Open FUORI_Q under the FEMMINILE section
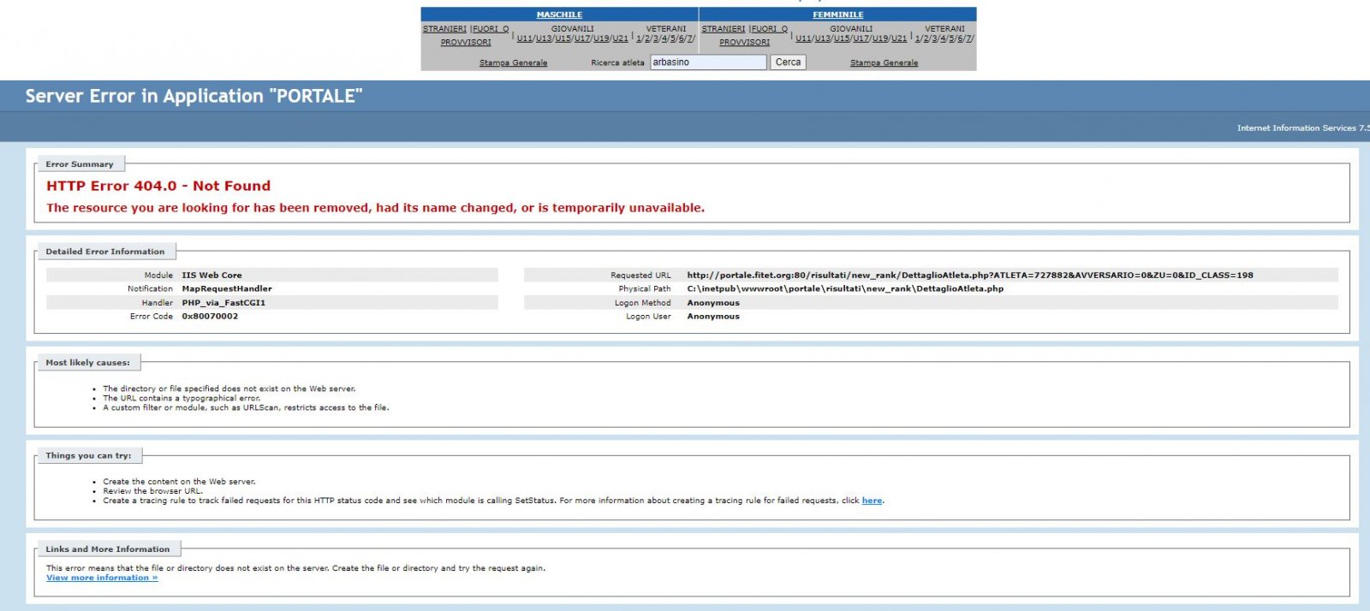The image size is (1370, 611). (x=770, y=29)
